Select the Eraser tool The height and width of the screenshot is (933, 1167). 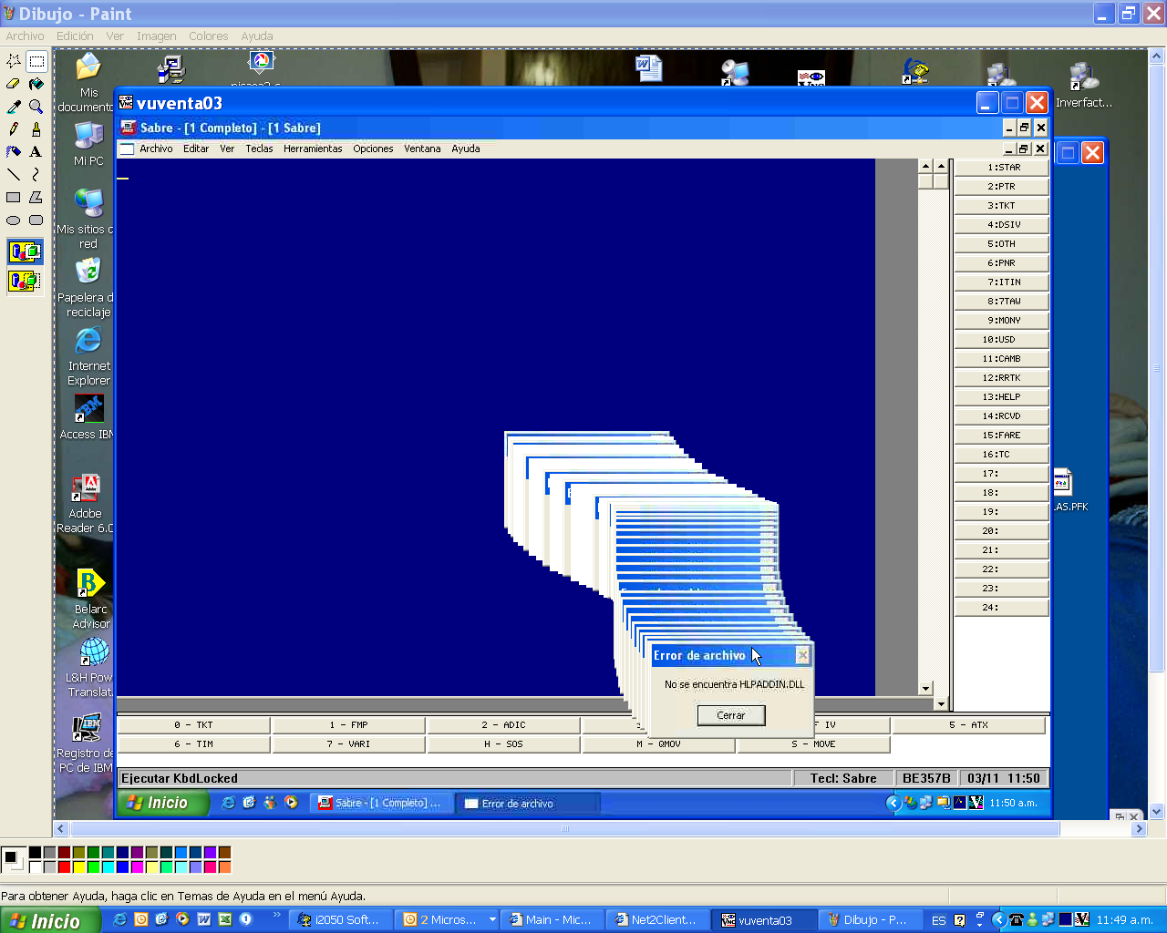click(14, 84)
